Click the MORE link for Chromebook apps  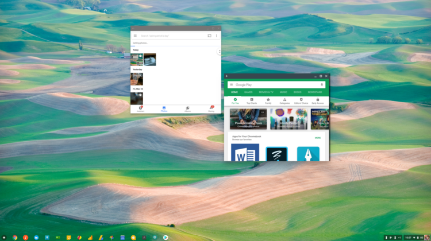pyautogui.click(x=318, y=138)
